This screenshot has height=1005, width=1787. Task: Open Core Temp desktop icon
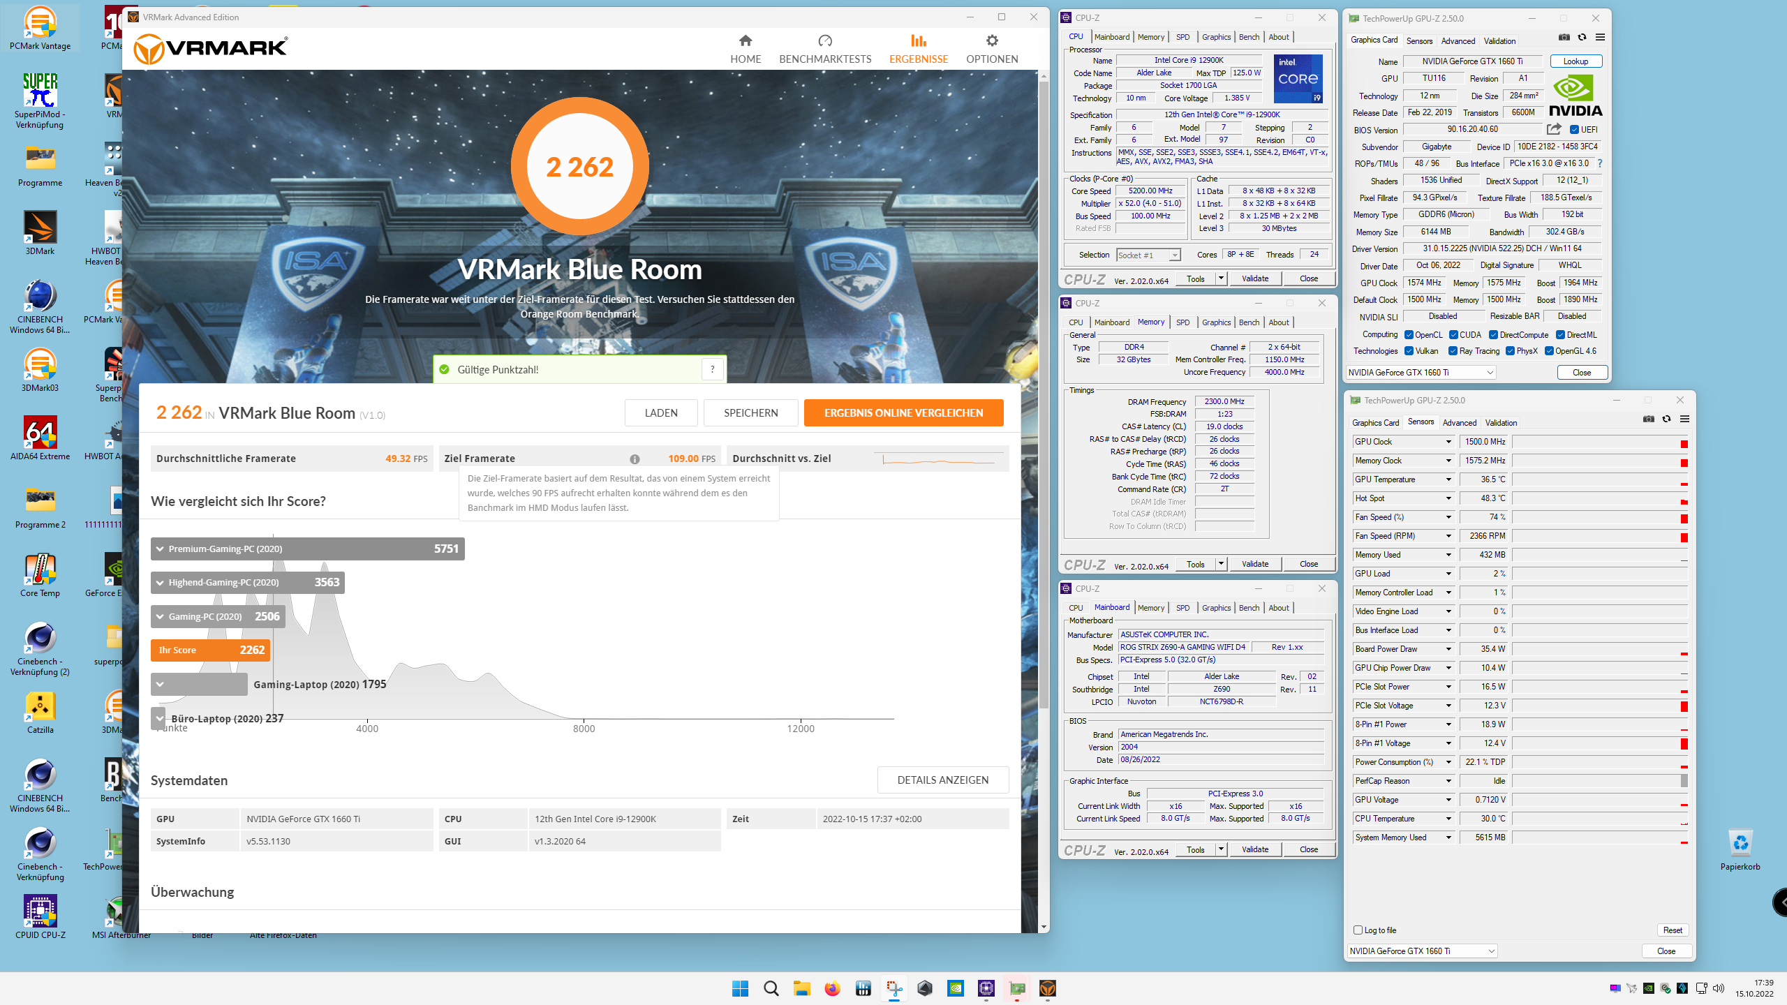(40, 575)
